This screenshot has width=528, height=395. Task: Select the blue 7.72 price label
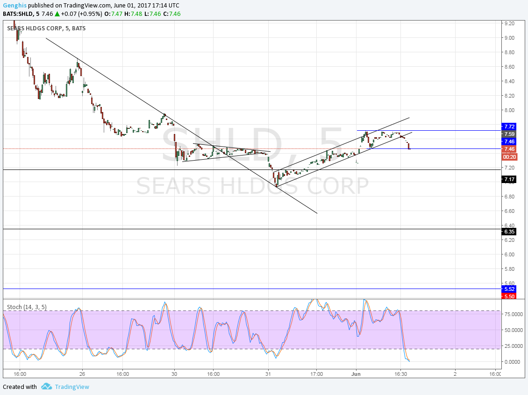[x=508, y=127]
